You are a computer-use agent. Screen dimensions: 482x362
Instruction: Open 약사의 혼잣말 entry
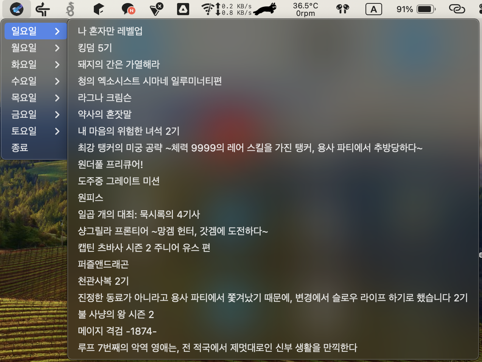click(273, 114)
